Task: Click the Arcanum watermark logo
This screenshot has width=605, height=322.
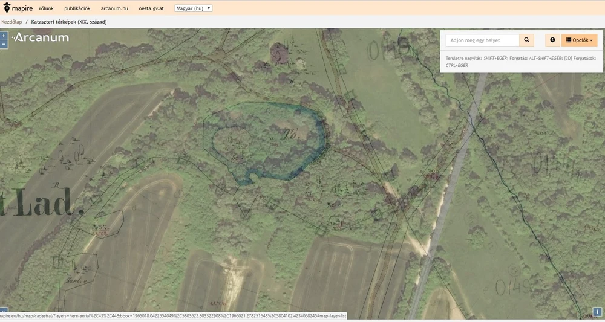Action: coord(41,37)
